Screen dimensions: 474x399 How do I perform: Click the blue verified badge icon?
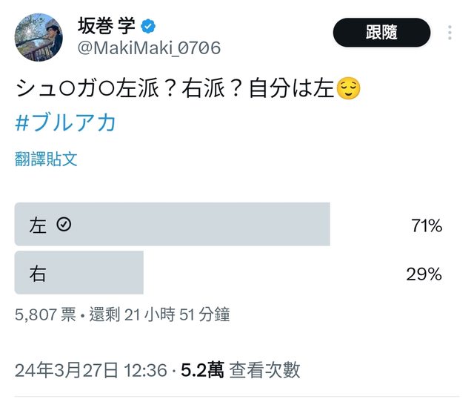(149, 27)
